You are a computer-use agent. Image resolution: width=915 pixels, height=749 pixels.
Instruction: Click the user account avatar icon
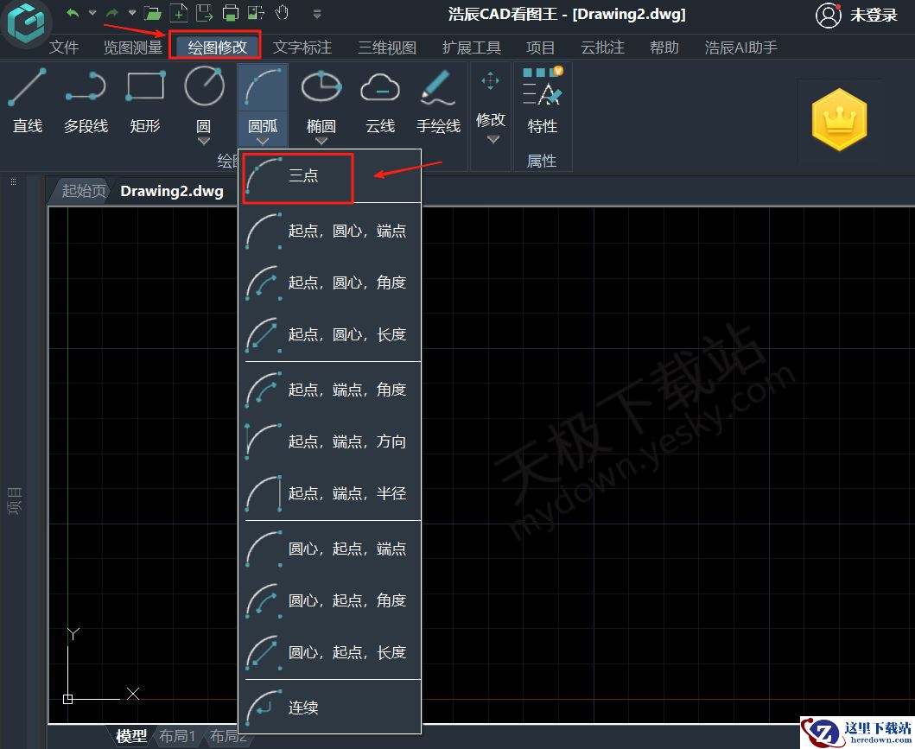(x=828, y=16)
